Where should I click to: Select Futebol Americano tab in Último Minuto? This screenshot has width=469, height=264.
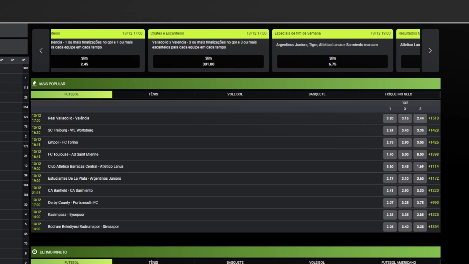click(398, 262)
